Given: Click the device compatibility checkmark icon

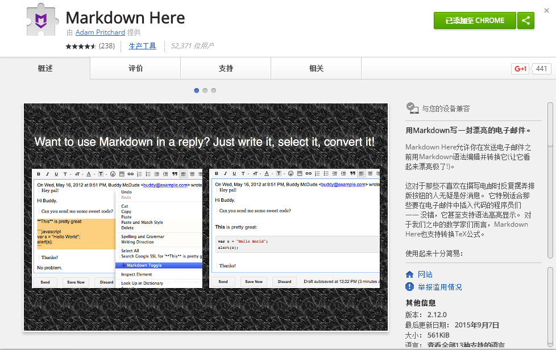Looking at the screenshot, I should point(412,108).
